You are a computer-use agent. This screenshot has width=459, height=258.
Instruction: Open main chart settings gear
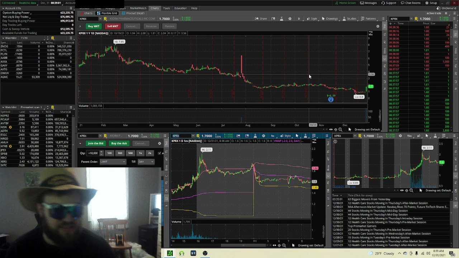coord(290,19)
